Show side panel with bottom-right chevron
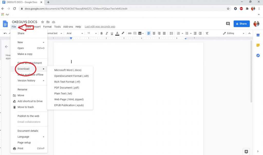This screenshot has height=155, width=263. point(258,151)
